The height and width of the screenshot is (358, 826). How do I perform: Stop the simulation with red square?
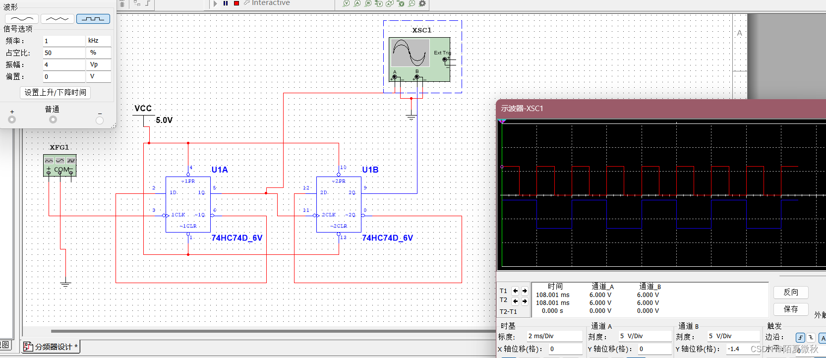click(x=236, y=3)
